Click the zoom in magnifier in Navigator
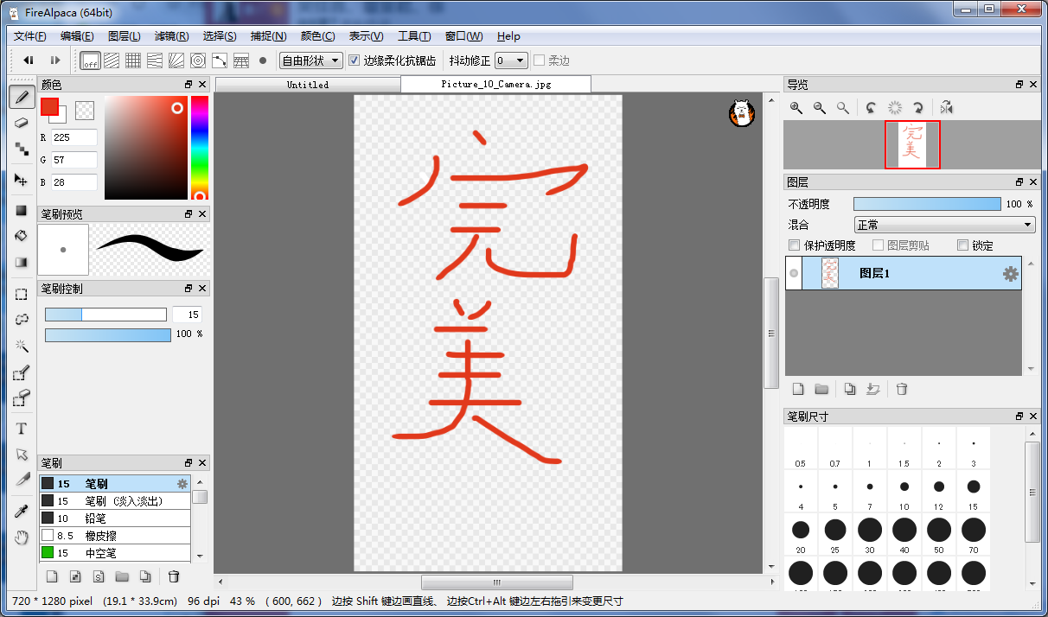The height and width of the screenshot is (617, 1048). [795, 107]
